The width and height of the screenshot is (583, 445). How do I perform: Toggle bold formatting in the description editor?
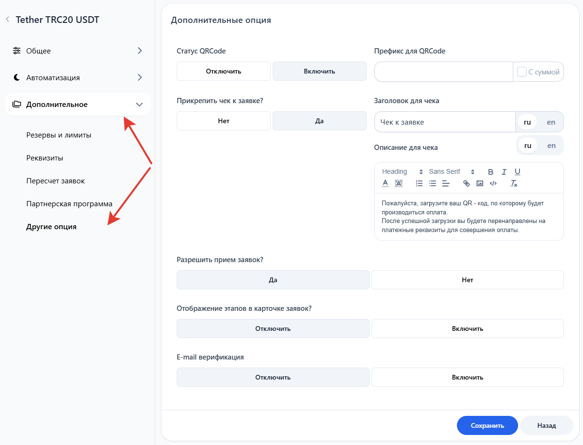point(490,172)
